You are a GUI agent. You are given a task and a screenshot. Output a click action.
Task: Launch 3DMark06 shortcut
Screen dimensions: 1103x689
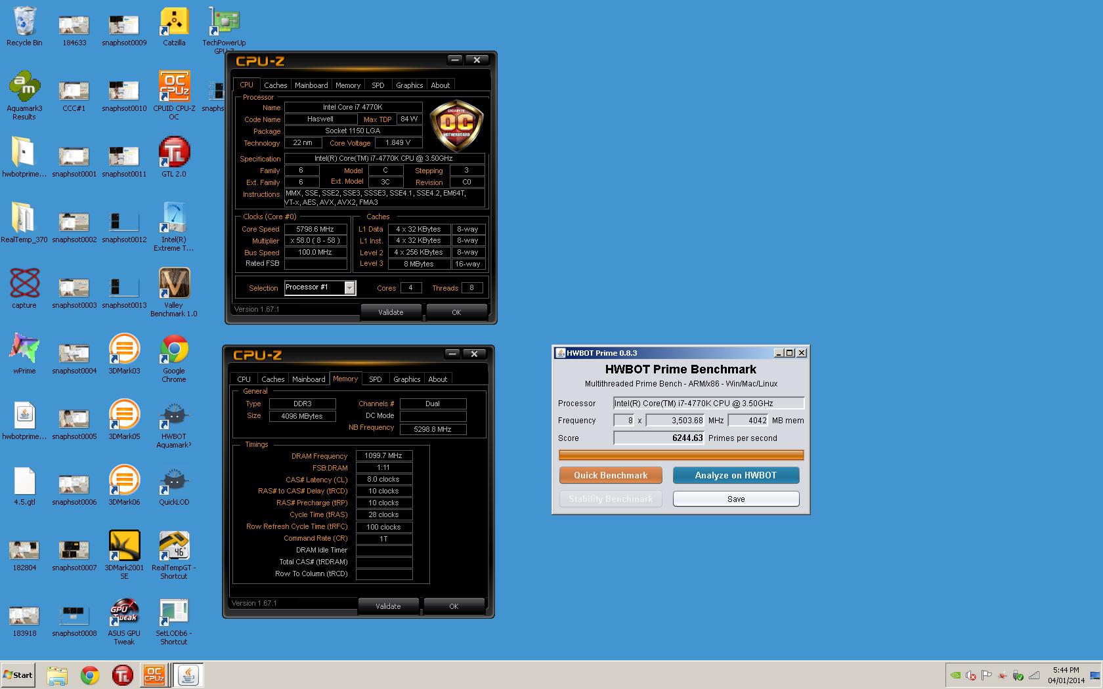click(124, 486)
